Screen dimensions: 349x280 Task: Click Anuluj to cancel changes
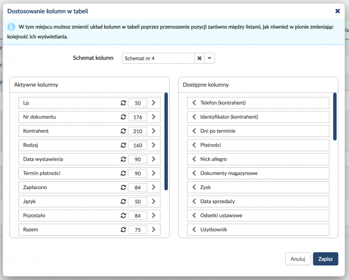click(298, 259)
